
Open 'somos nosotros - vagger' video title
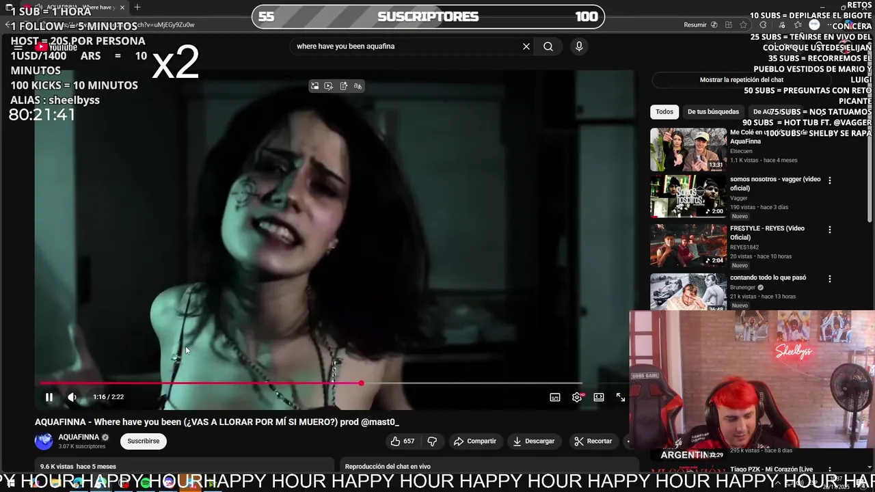tap(775, 183)
